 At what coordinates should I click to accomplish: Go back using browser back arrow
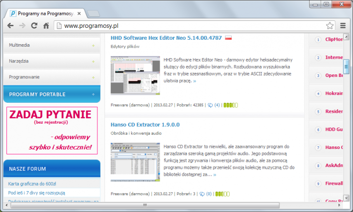tap(10, 26)
